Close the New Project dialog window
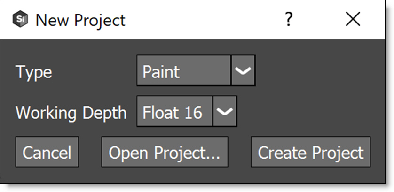 (x=353, y=20)
